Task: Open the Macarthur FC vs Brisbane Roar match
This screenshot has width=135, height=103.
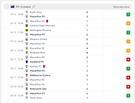Action: coord(67,51)
